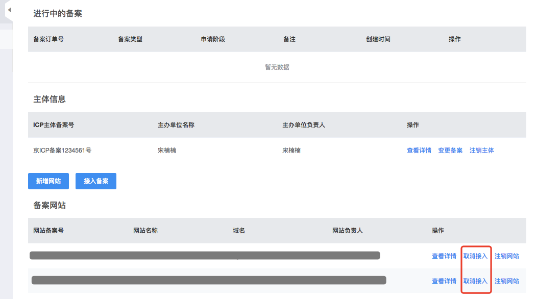This screenshot has width=537, height=299.
Task: Select the first redacted website row
Action: [x=204, y=256]
